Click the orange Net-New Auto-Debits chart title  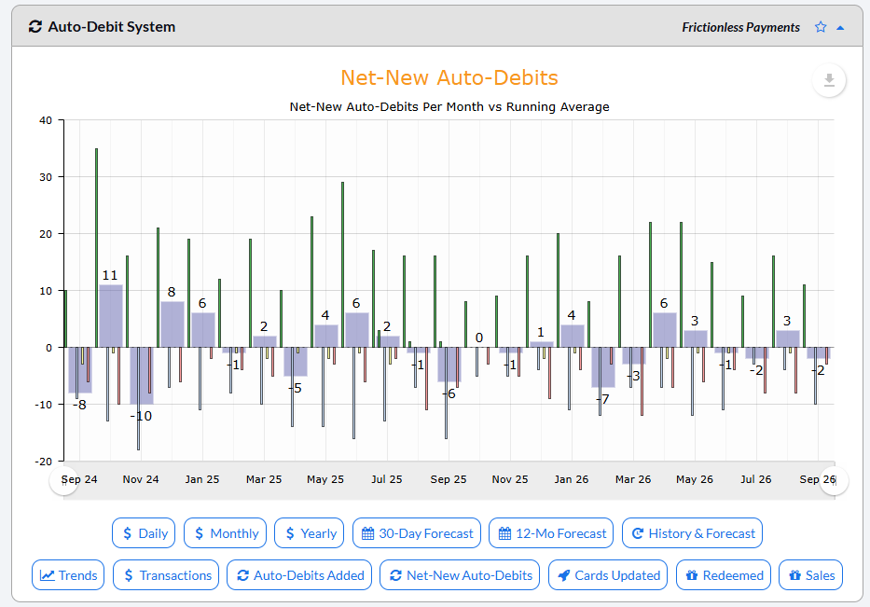(449, 77)
